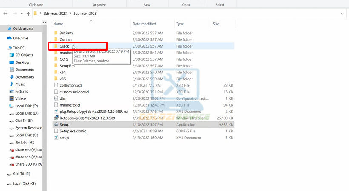This screenshot has height=191, width=349.
Task: Sort files by Date modified column
Action: tap(144, 24)
